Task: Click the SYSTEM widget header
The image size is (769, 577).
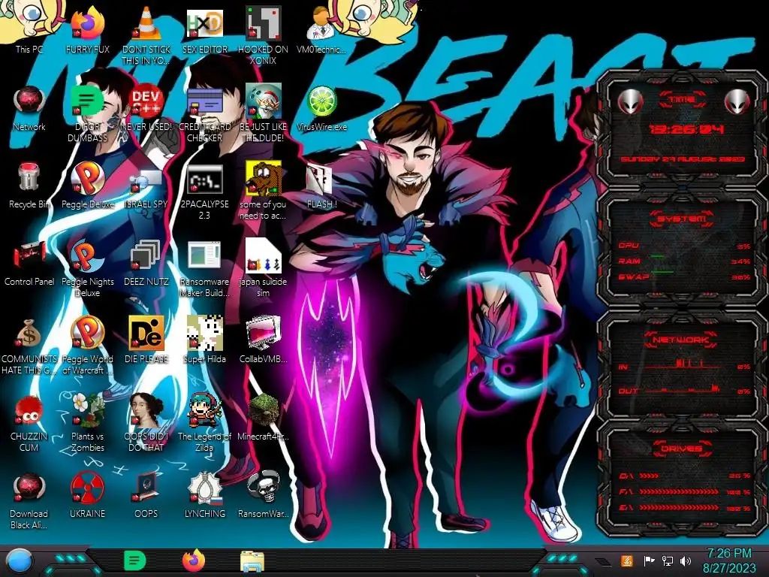Action: [682, 219]
